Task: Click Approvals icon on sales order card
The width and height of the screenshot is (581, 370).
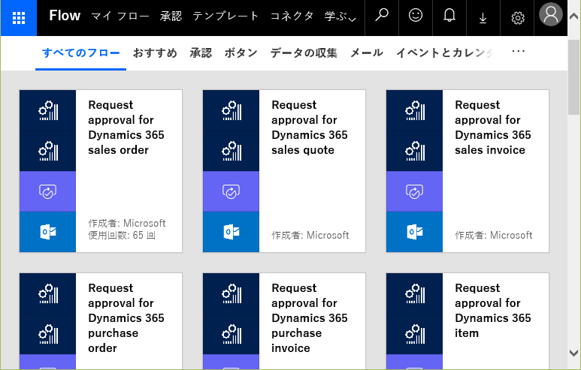Action: click(x=48, y=191)
